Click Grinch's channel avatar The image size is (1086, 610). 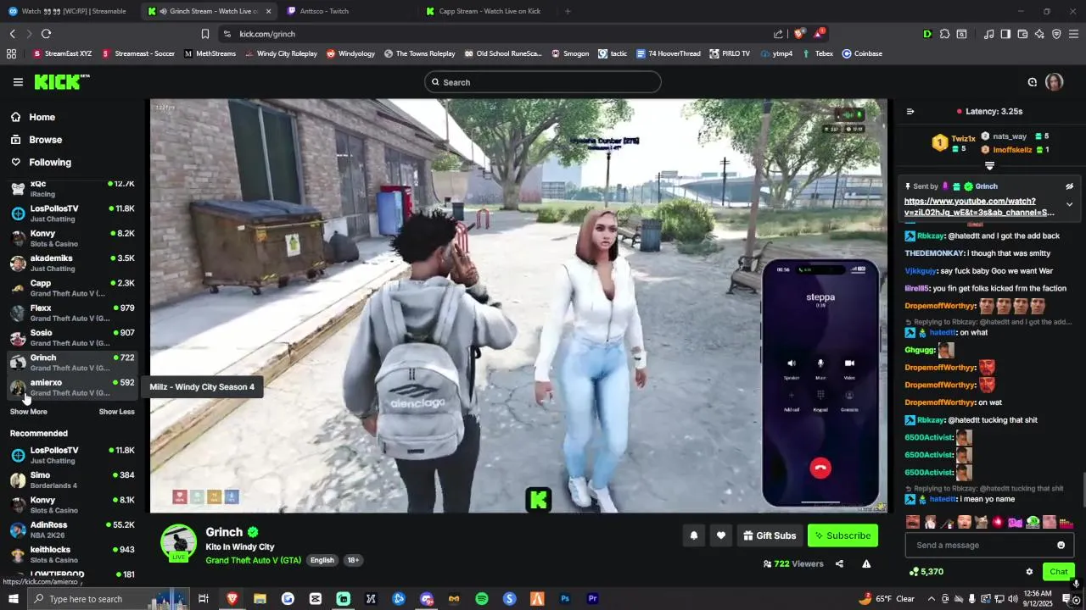179,543
